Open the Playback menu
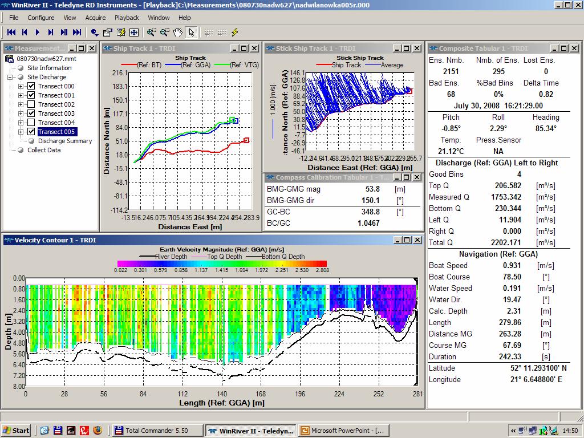584x438 pixels. [x=127, y=18]
